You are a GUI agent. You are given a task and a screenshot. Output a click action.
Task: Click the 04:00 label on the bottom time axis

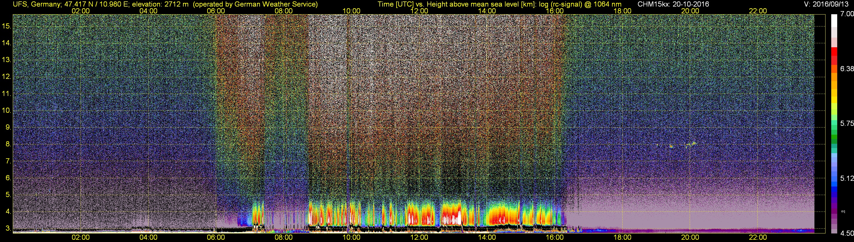pyautogui.click(x=148, y=237)
